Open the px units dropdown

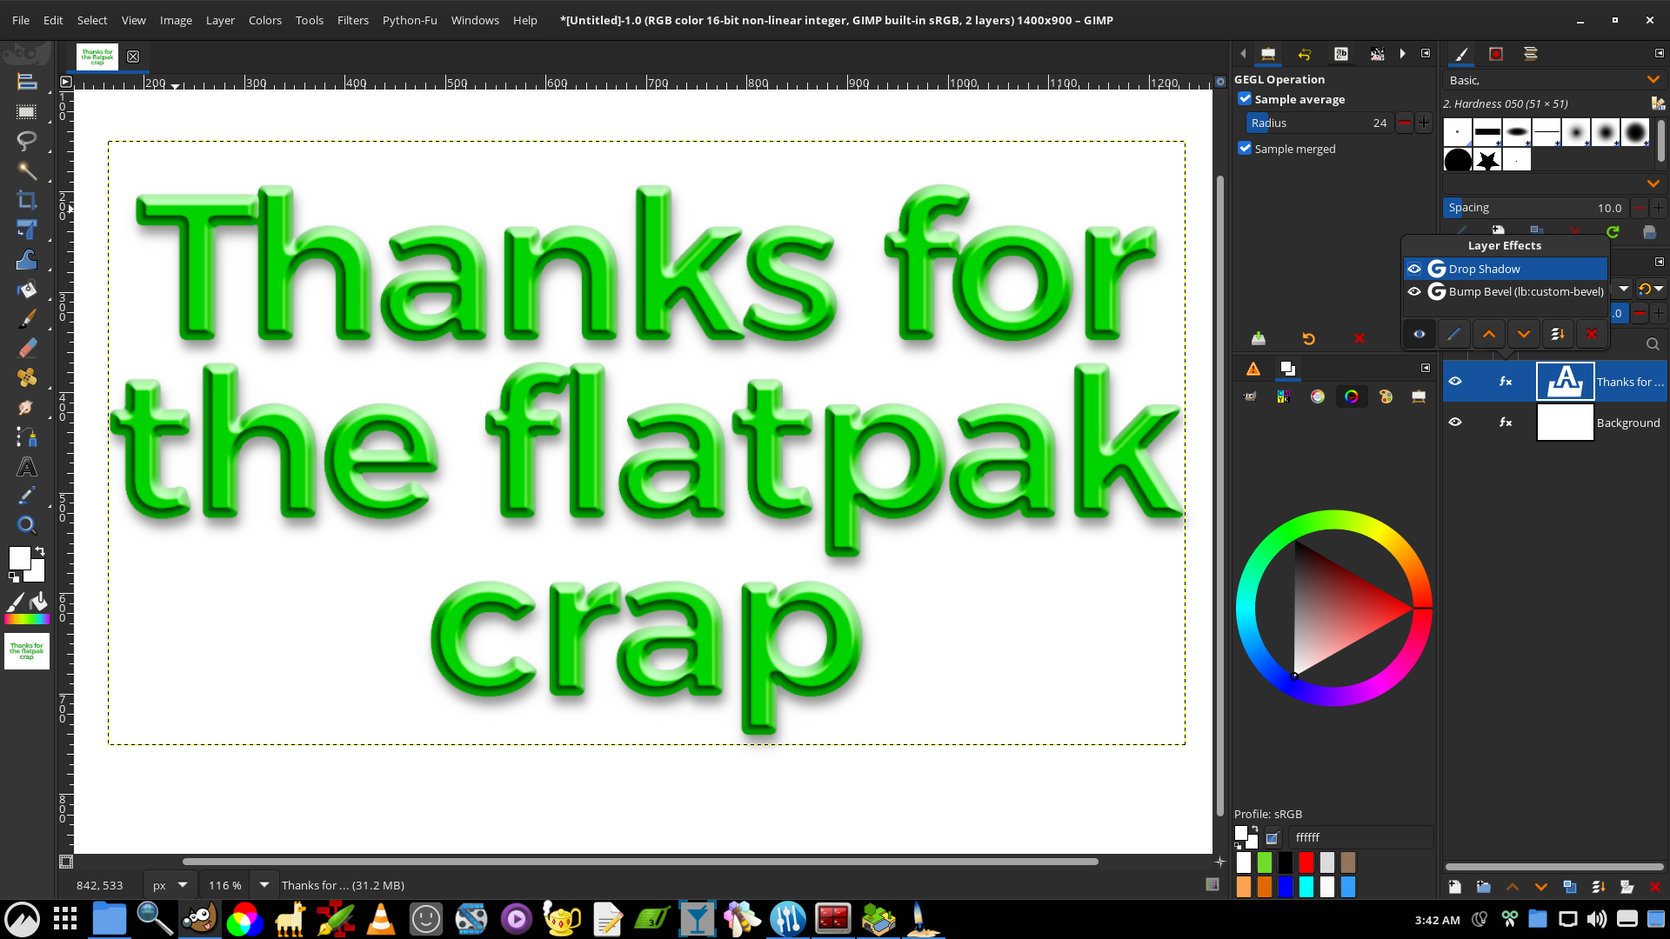[183, 885]
